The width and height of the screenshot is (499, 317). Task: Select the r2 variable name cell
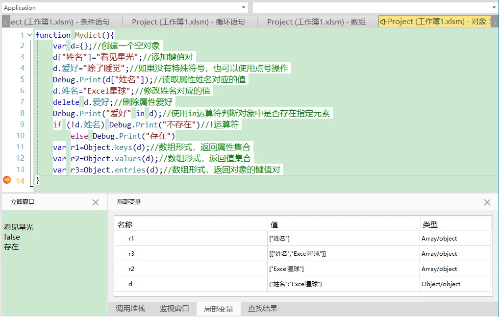[x=191, y=268]
